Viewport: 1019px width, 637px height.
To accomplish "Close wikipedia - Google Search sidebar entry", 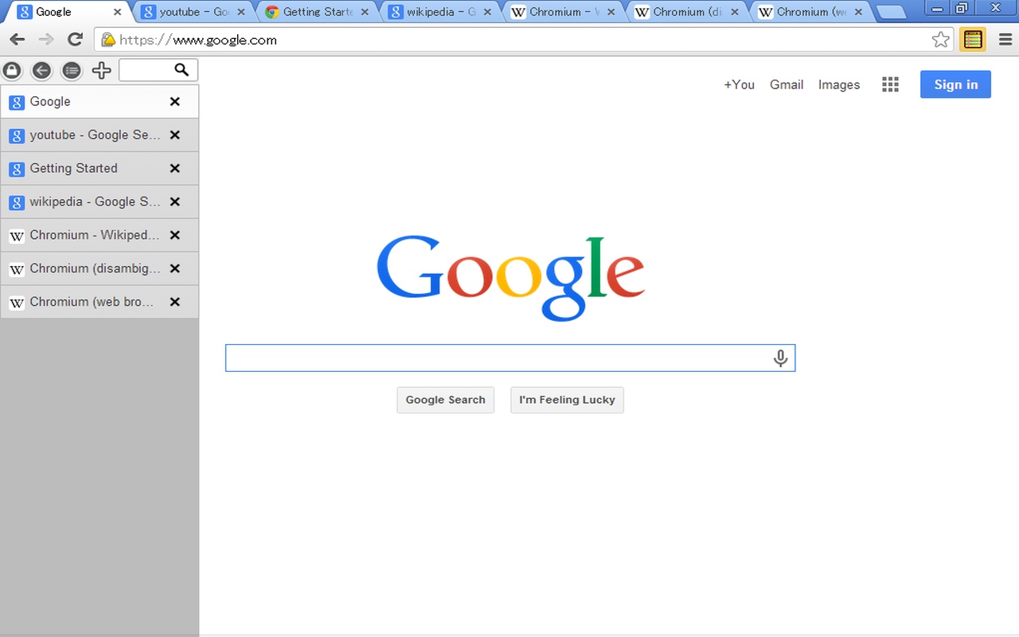I will pyautogui.click(x=175, y=202).
